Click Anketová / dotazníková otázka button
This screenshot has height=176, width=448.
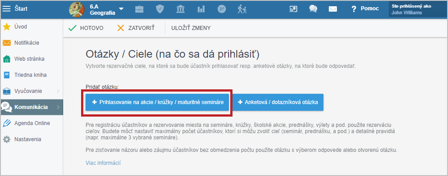(278, 102)
